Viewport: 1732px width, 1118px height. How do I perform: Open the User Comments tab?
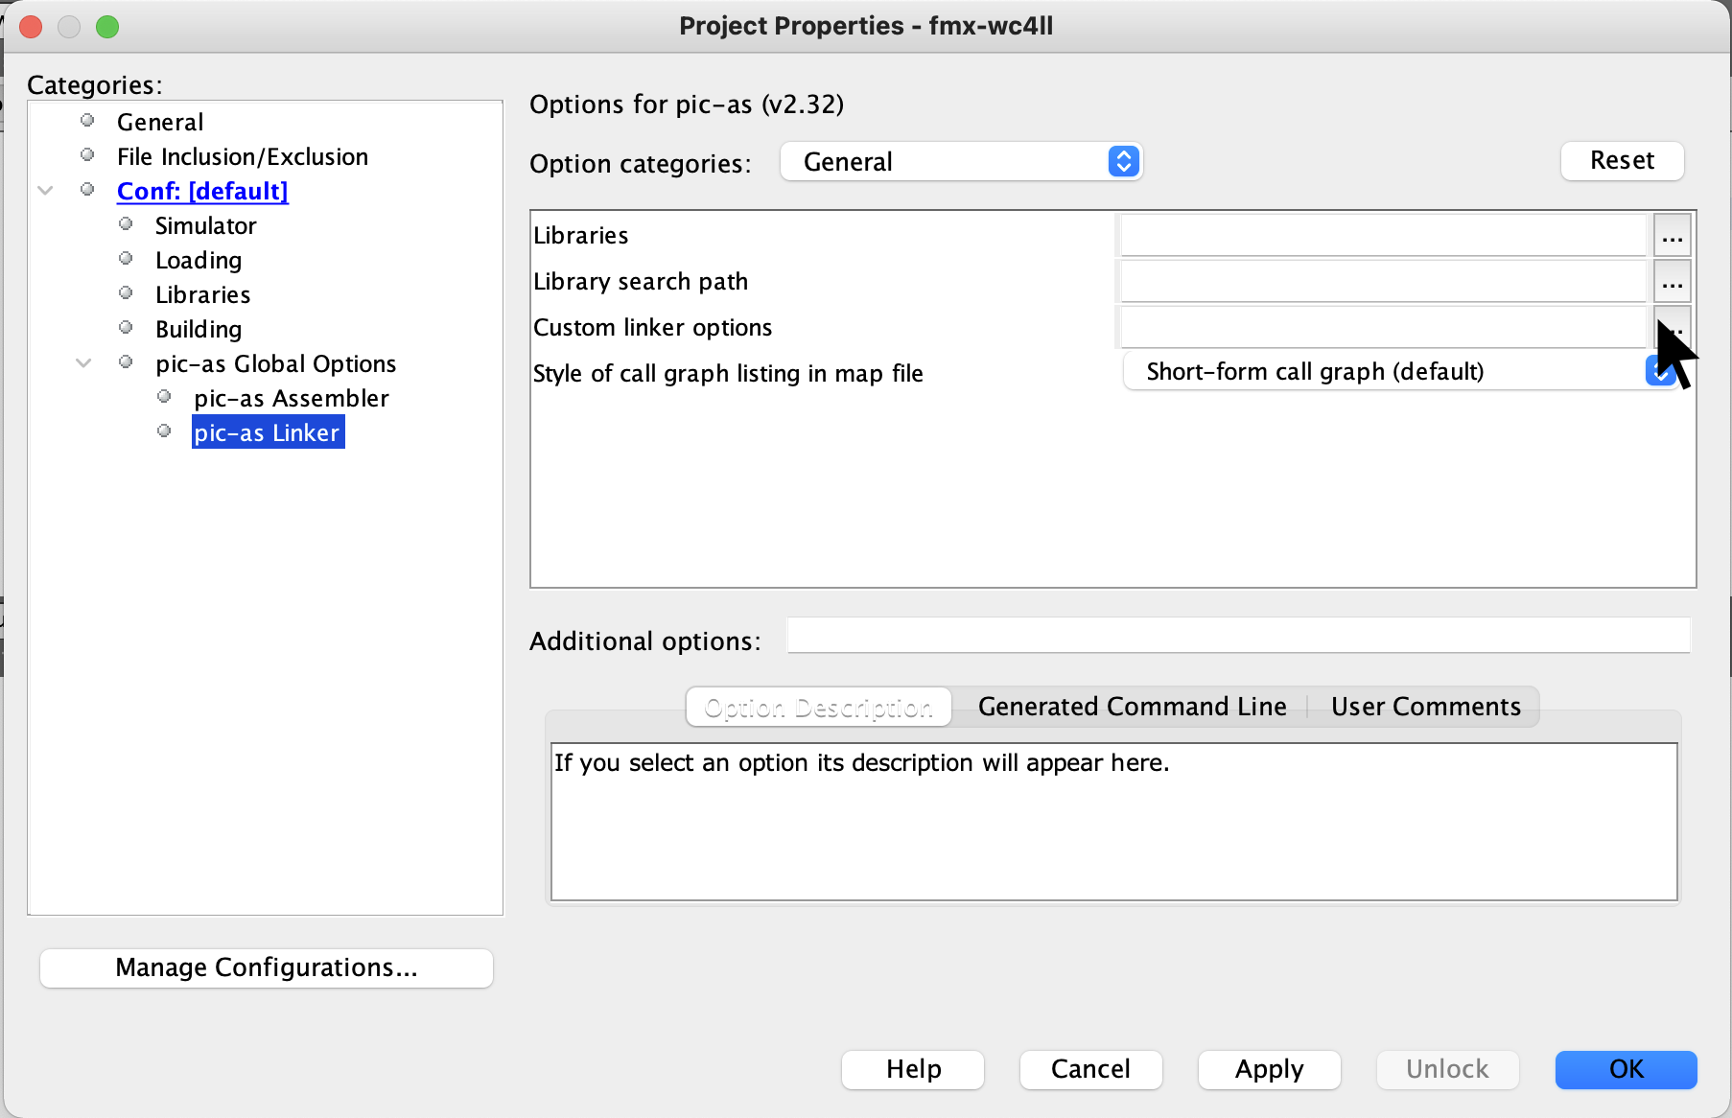tap(1425, 707)
